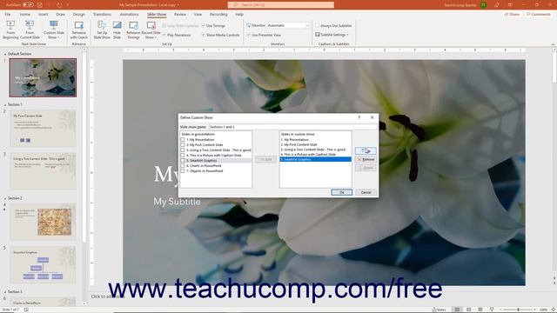Check '2. My First Content Slide' checkbox
This screenshot has width=557, height=313.
pyautogui.click(x=183, y=145)
